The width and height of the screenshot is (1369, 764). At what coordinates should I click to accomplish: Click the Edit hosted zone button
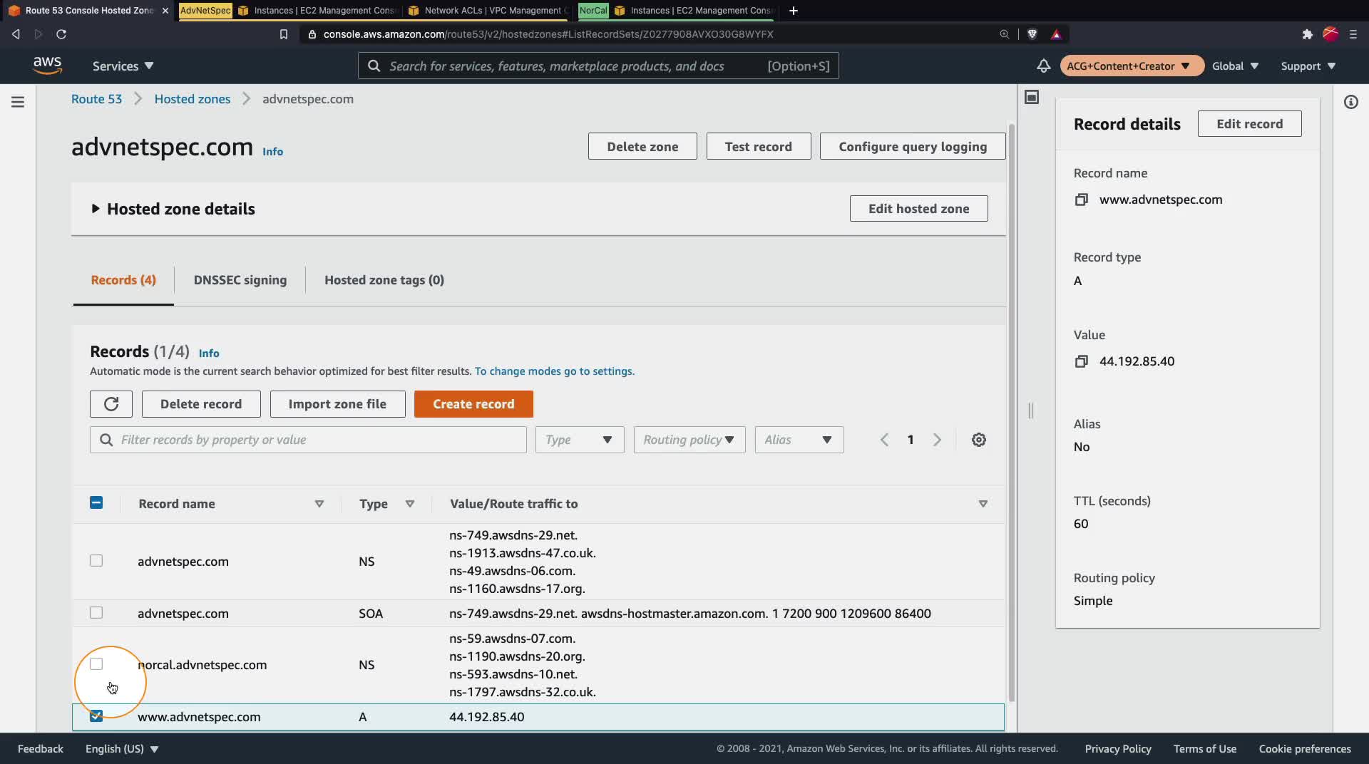click(918, 209)
